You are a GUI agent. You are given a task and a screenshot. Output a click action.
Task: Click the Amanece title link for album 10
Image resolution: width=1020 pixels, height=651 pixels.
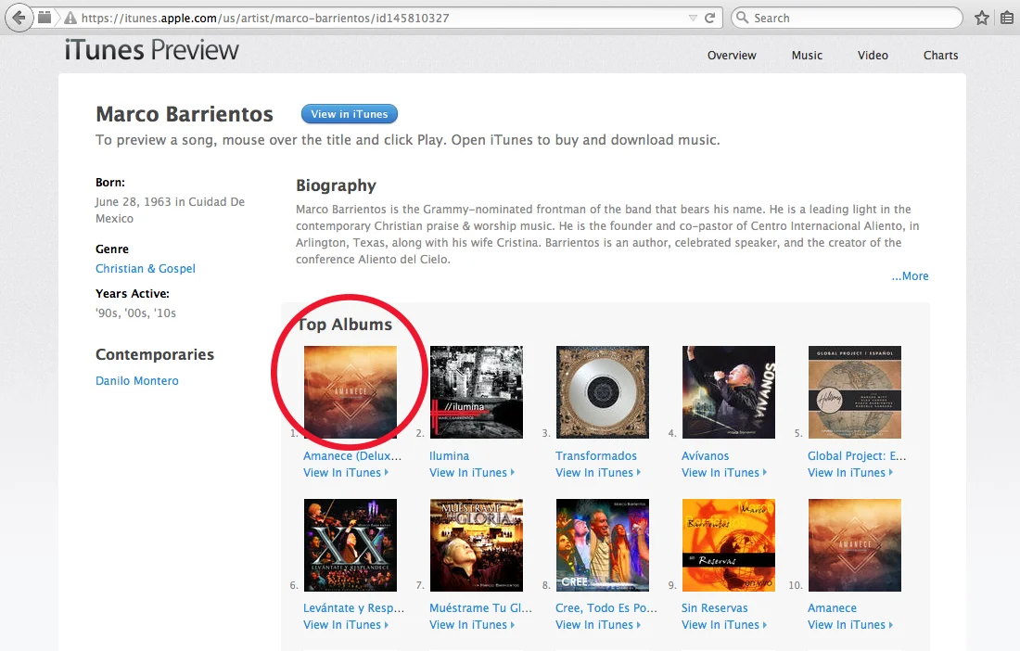click(832, 608)
